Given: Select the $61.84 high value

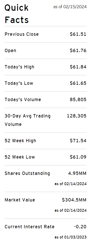Looking at the screenshot, I should coord(78,67).
